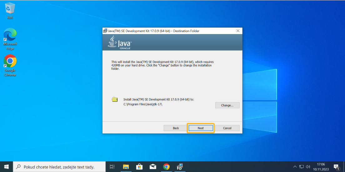The image size is (345, 172).
Task: Open the Koš recycle bin desktop icon
Action: [x=10, y=11]
